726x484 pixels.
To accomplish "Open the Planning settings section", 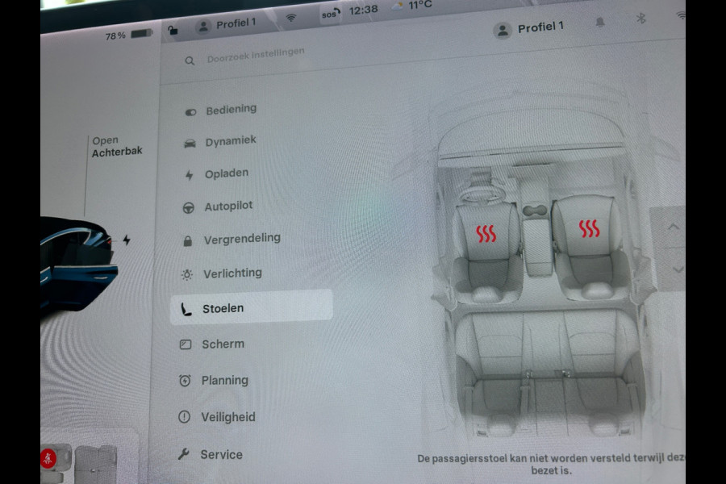I will coord(223,381).
